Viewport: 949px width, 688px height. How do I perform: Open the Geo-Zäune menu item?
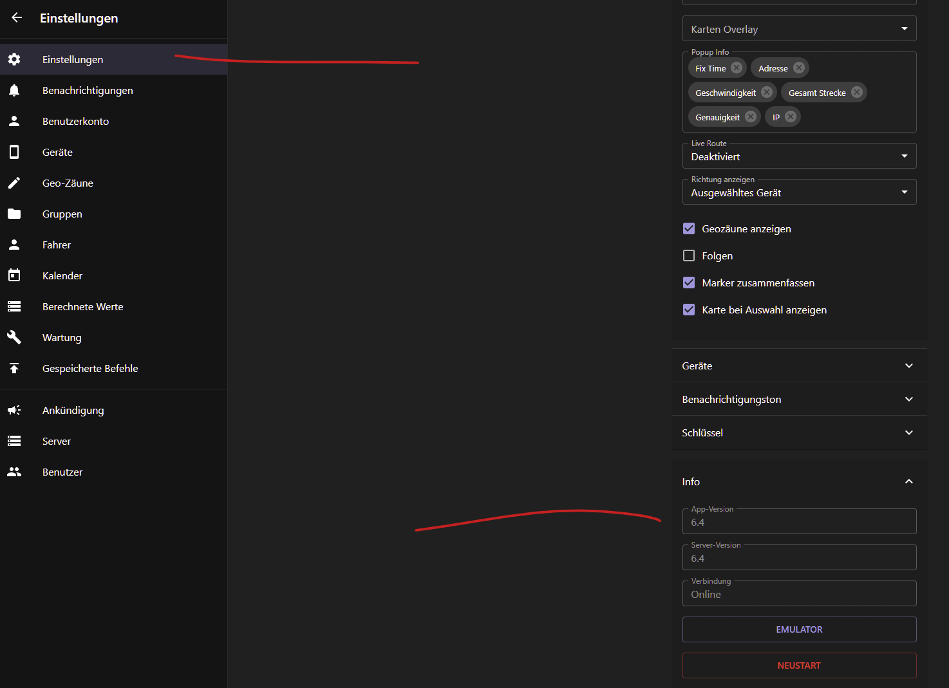[113, 183]
